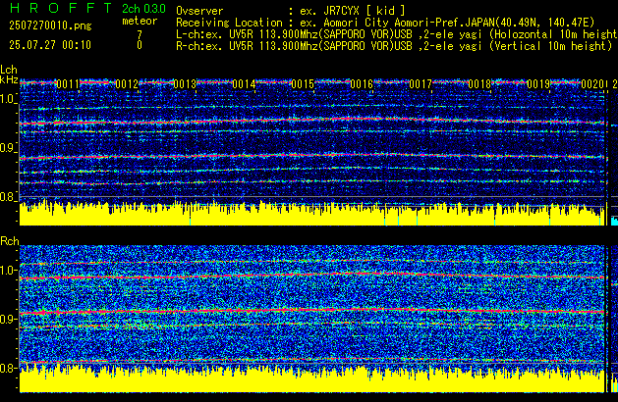Click the L-ch horizontal yagi description line
This screenshot has width=618, height=402.
(x=397, y=34)
